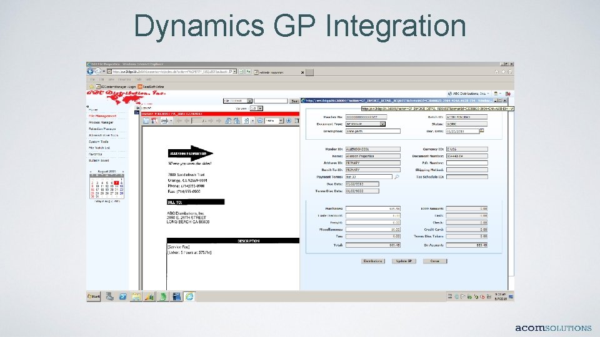Open Administrative Tools in left navigation
Image resolution: width=600 pixels, height=337 pixels.
tap(103, 135)
